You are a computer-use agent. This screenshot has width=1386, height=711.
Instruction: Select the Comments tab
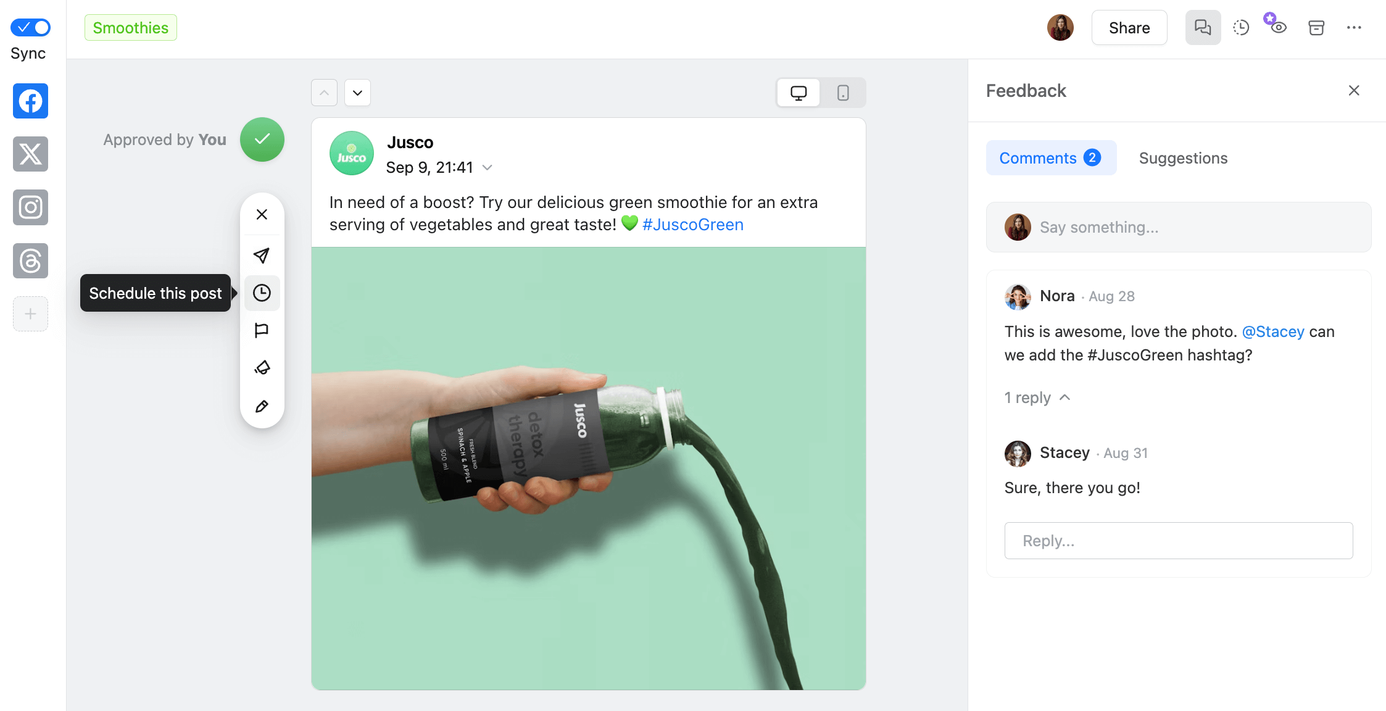(x=1048, y=158)
